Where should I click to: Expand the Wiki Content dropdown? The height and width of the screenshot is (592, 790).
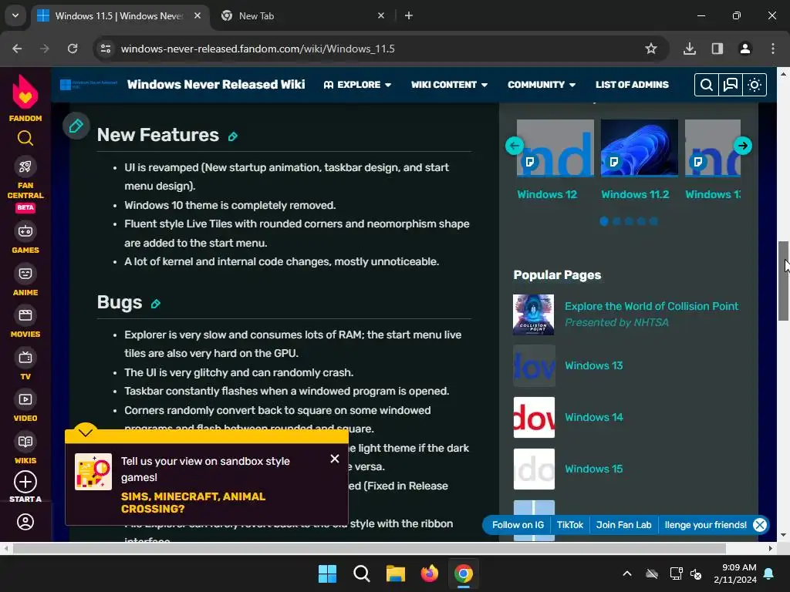(x=449, y=85)
